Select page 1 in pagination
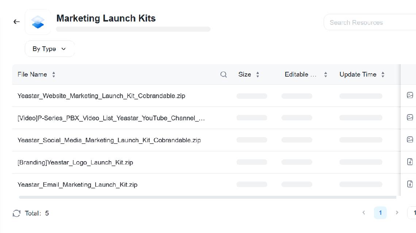This screenshot has width=416, height=233. tap(380, 213)
